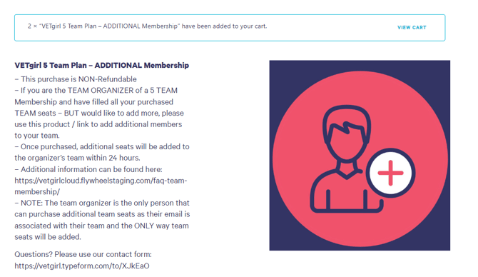The image size is (478, 277).
Task: Click the NON-Refundable purchase notice line
Action: click(x=76, y=79)
